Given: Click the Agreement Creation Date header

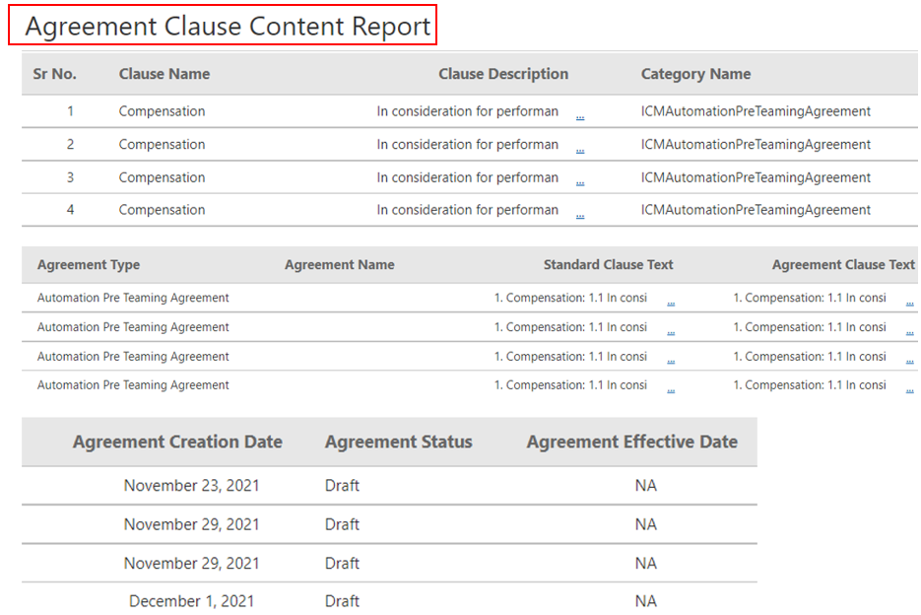Looking at the screenshot, I should [177, 443].
